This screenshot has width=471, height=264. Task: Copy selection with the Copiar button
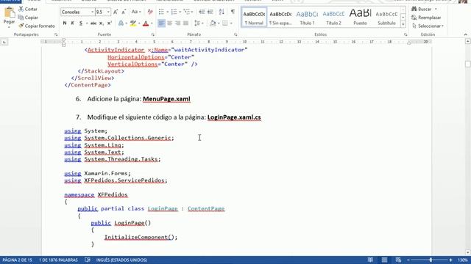(28, 18)
